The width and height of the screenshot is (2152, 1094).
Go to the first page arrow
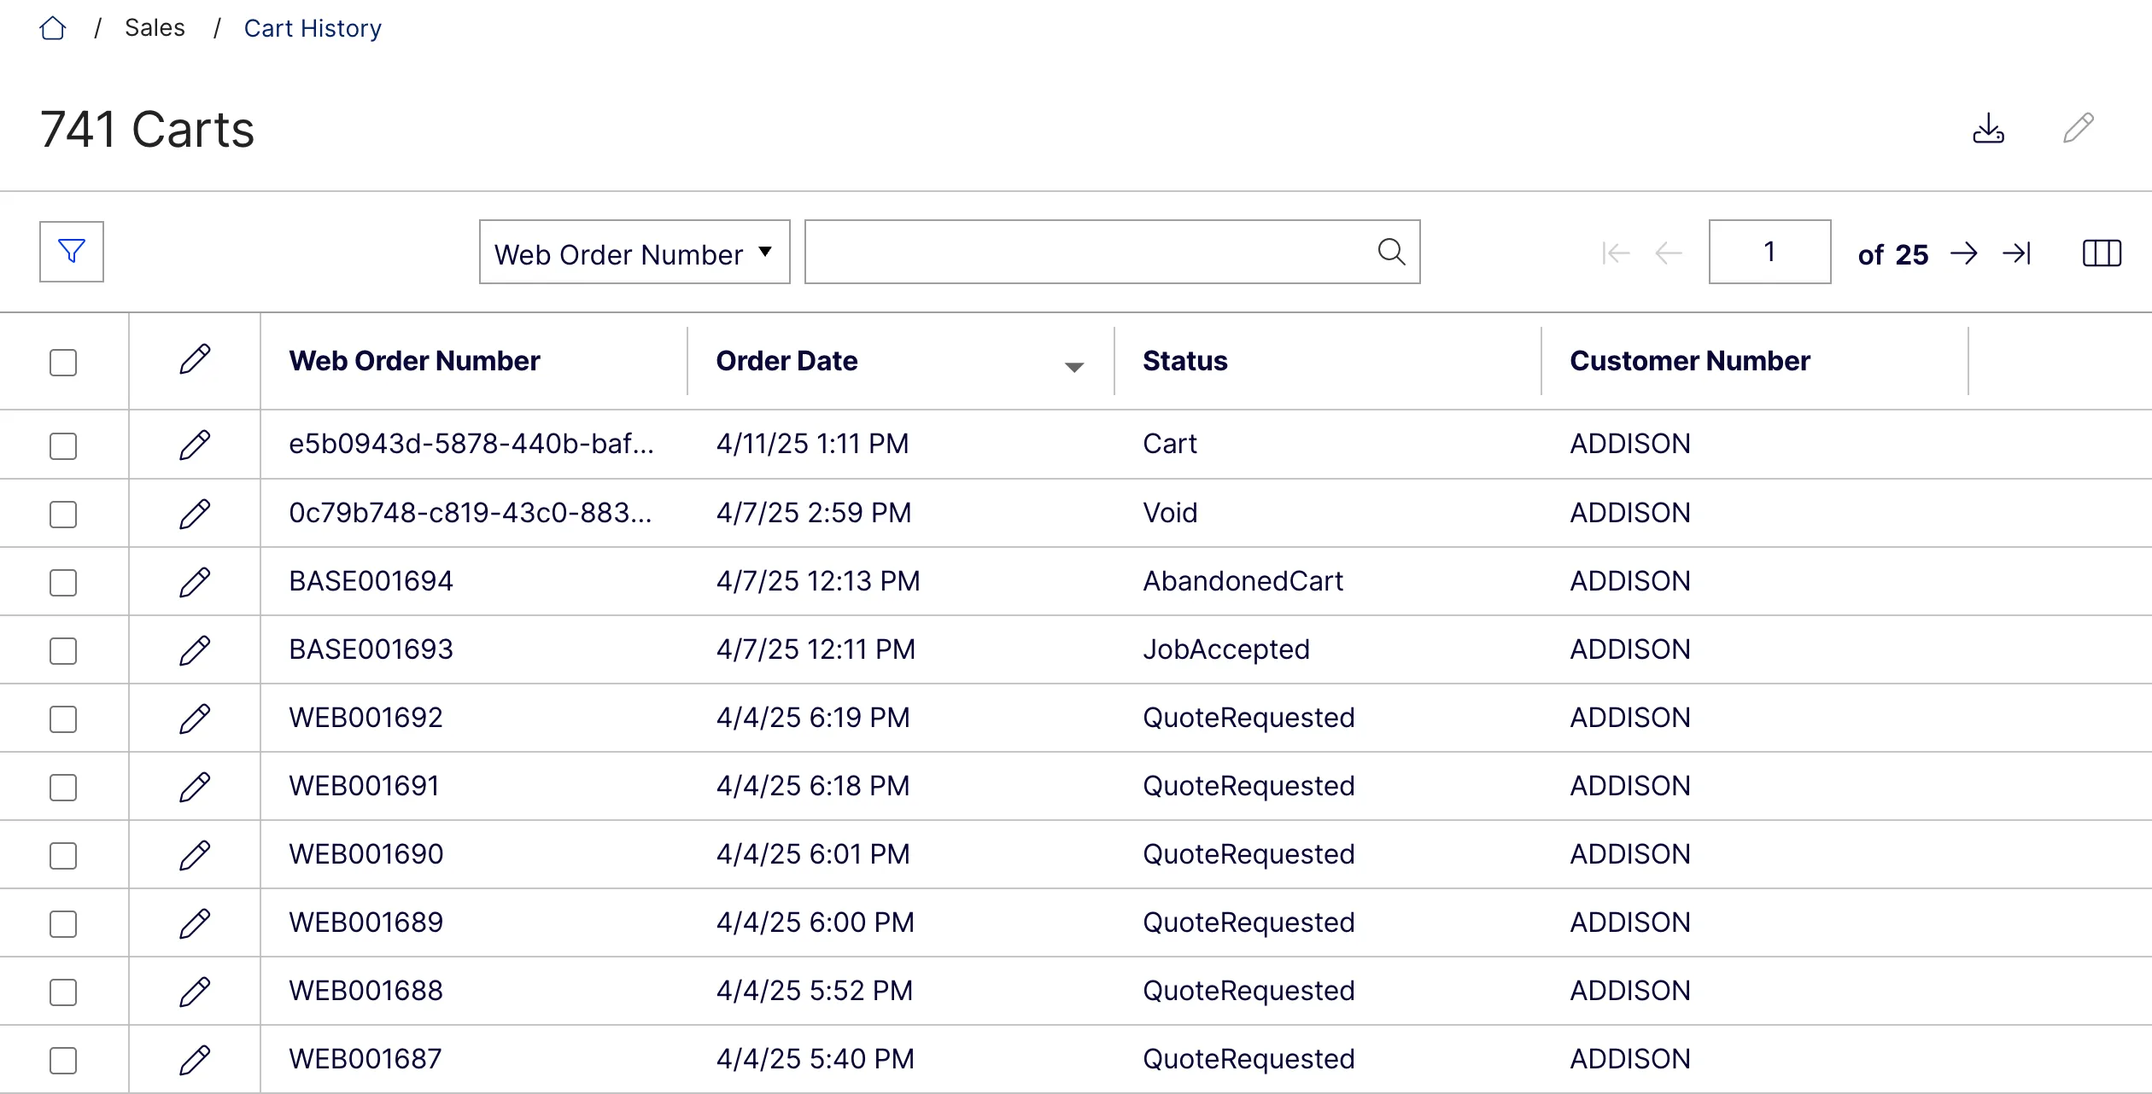pyautogui.click(x=1616, y=253)
